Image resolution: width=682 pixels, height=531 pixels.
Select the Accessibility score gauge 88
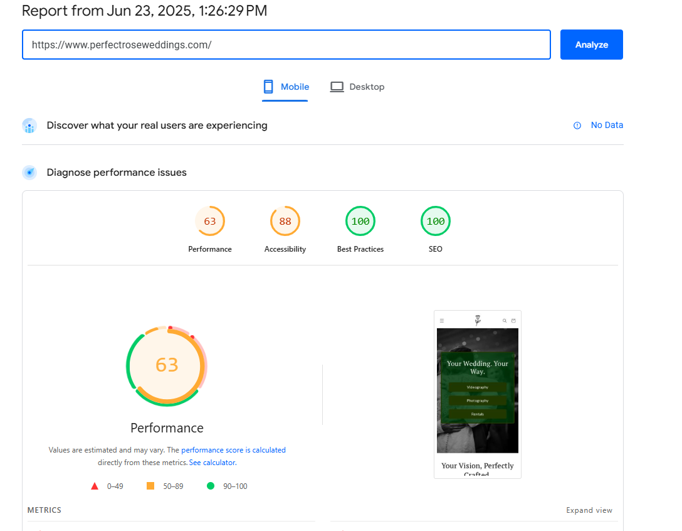285,221
